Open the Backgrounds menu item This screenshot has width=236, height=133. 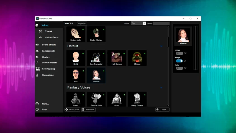48,51
